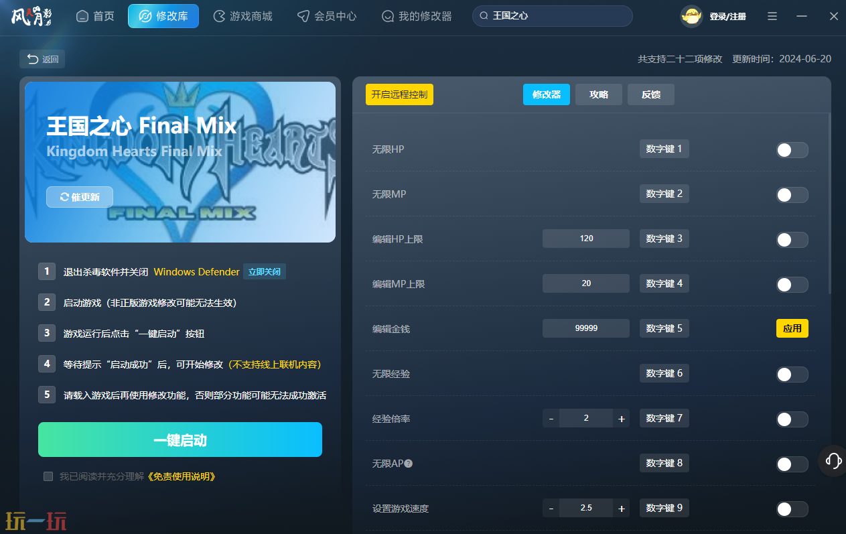Click the search magnifier icon

pos(484,16)
